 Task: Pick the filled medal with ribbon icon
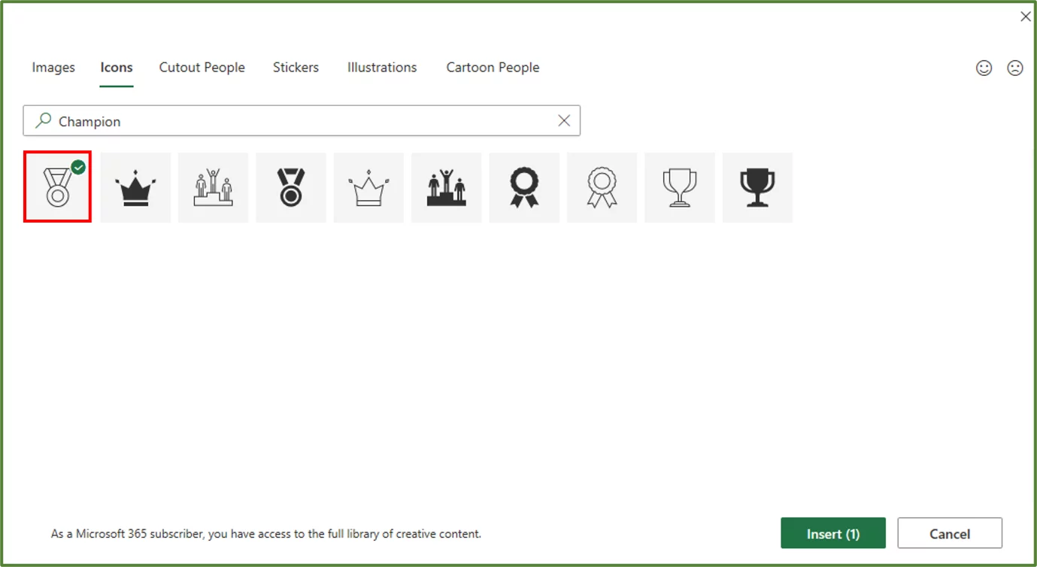coord(291,187)
